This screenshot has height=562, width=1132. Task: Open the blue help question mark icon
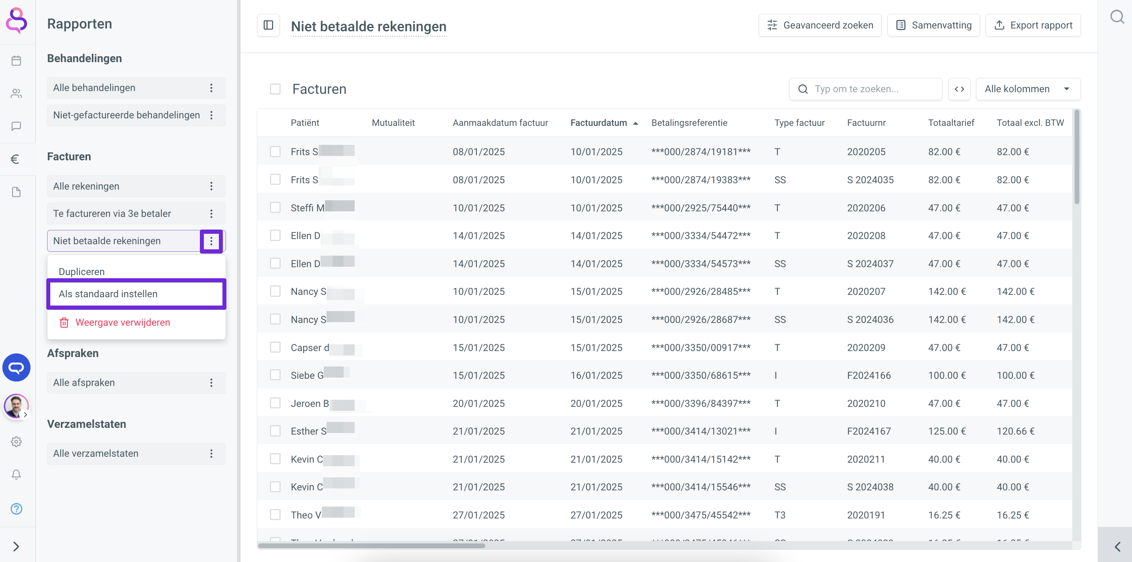pyautogui.click(x=16, y=509)
